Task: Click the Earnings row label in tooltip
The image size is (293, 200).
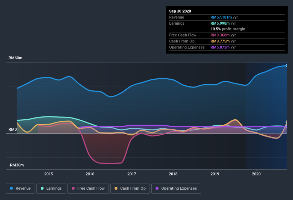Action: coord(177,23)
